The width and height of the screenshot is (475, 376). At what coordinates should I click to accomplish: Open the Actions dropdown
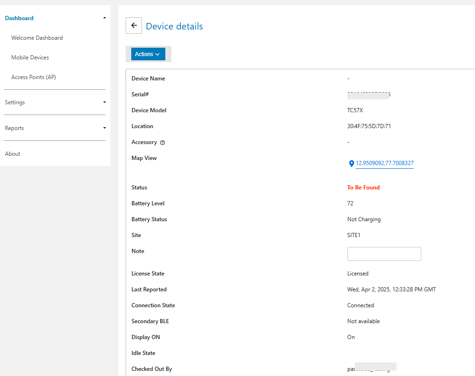click(x=148, y=54)
